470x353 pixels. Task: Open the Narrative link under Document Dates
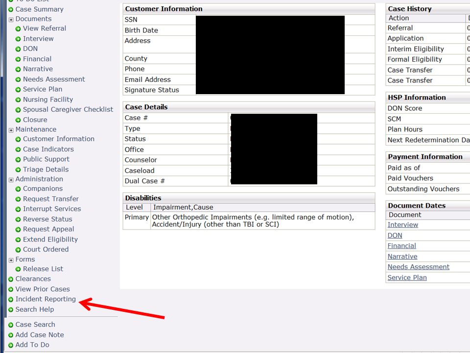402,256
